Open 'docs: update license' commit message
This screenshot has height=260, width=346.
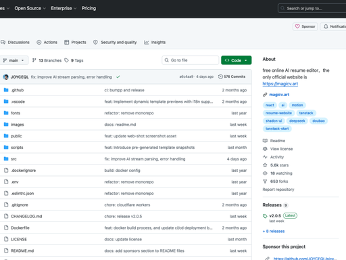click(x=123, y=240)
